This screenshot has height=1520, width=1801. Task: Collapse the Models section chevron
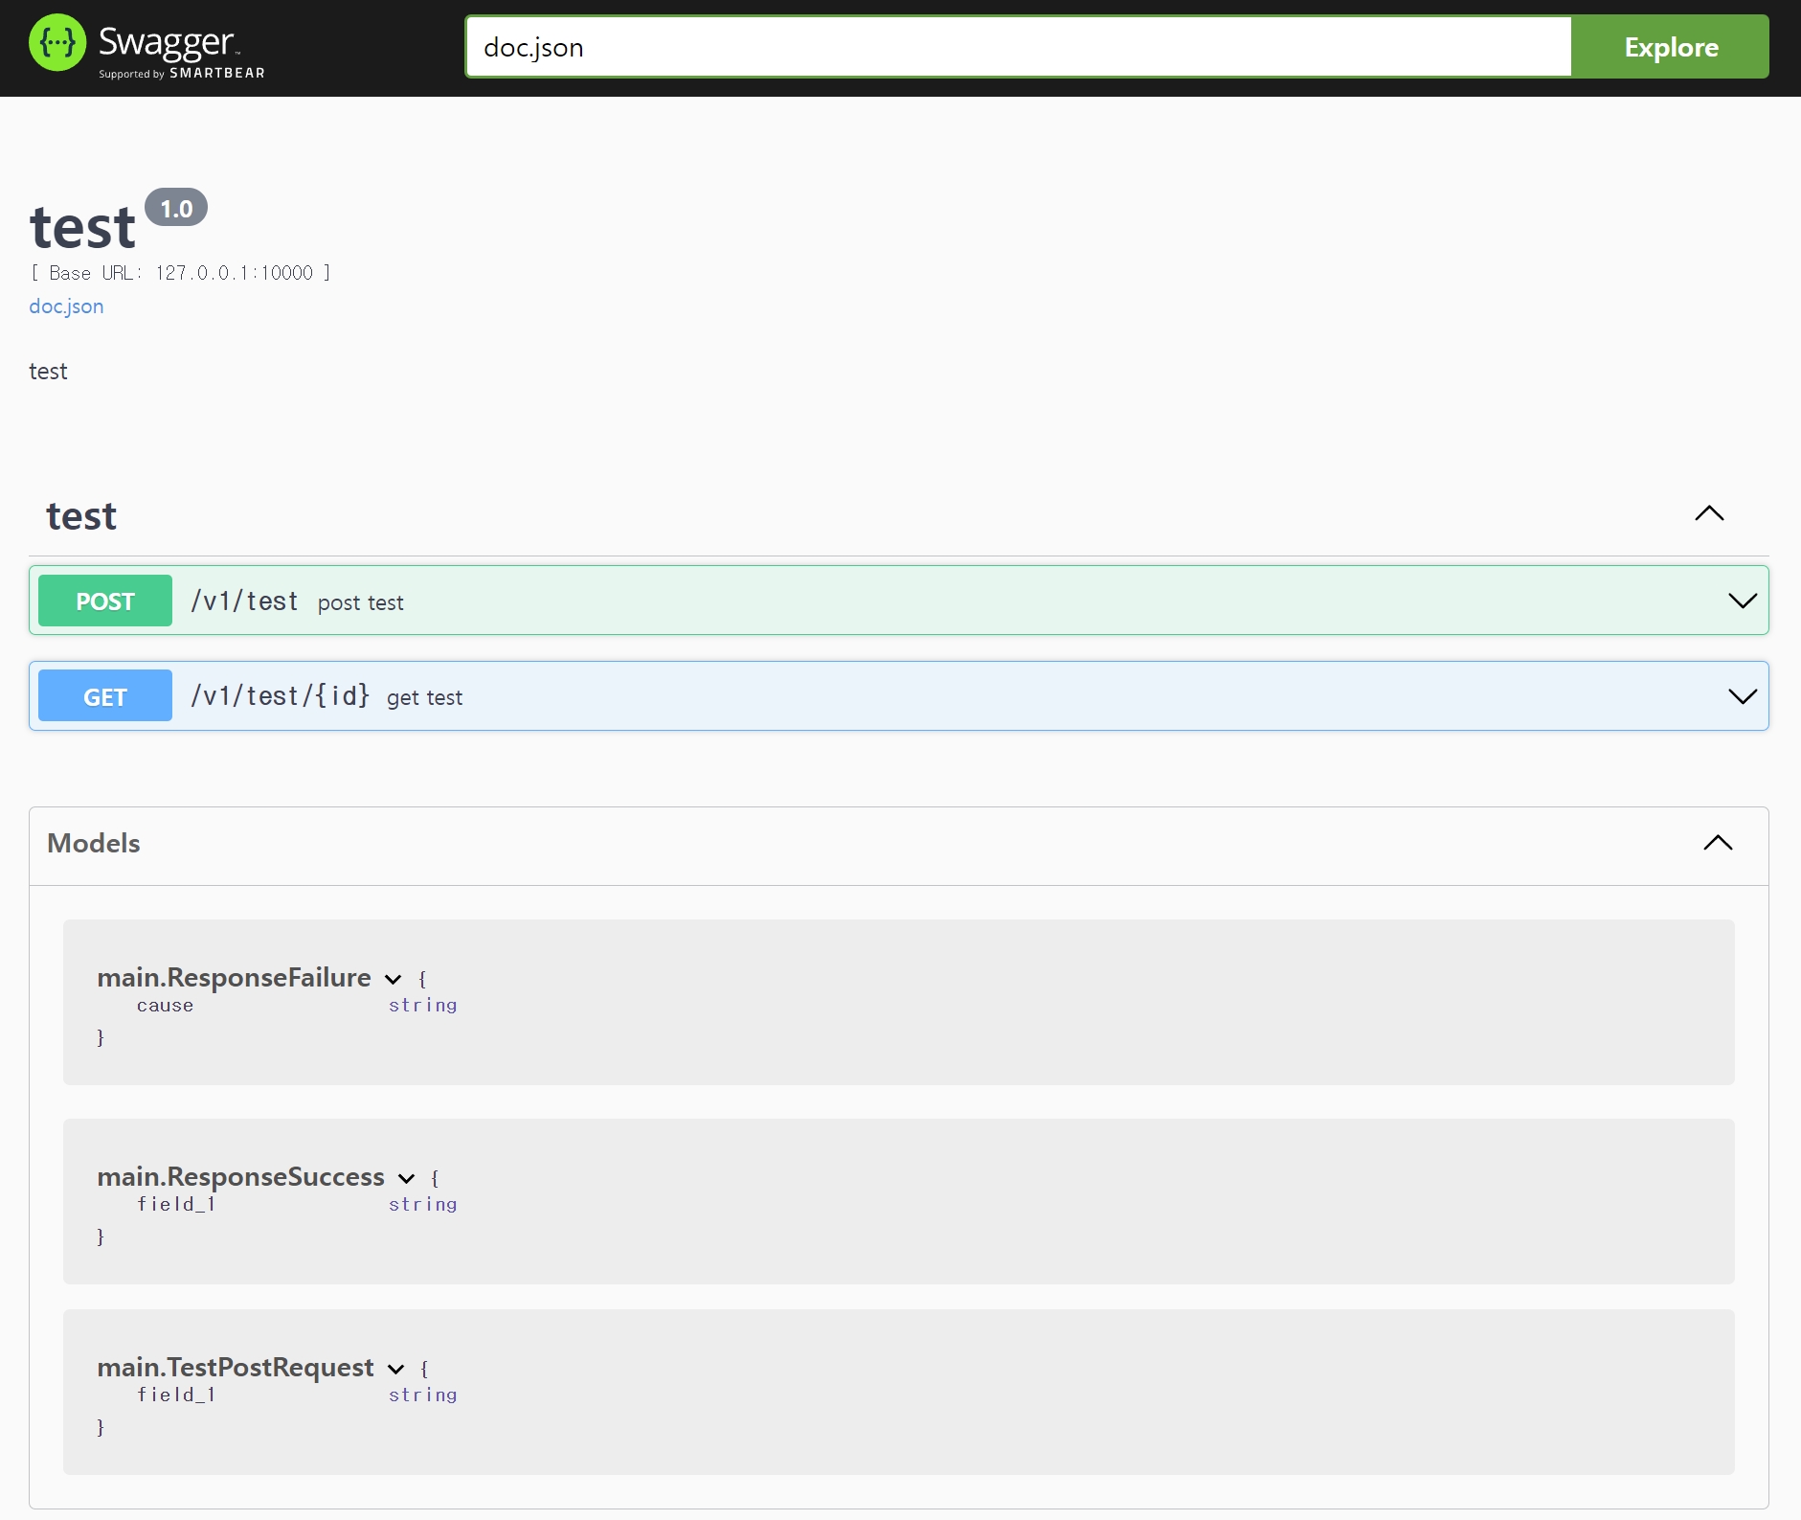1718,843
